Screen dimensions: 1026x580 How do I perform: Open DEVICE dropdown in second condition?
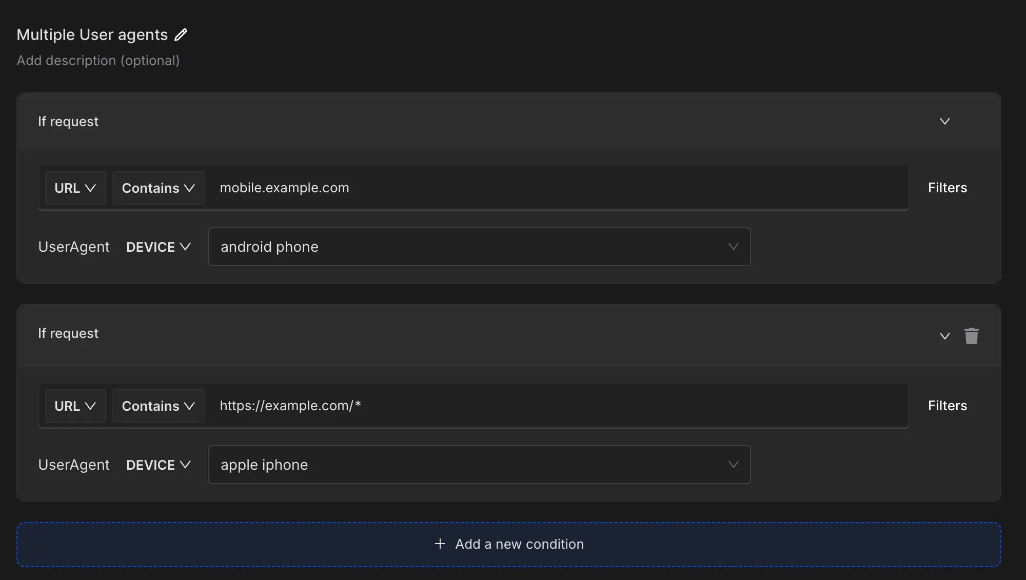[158, 465]
